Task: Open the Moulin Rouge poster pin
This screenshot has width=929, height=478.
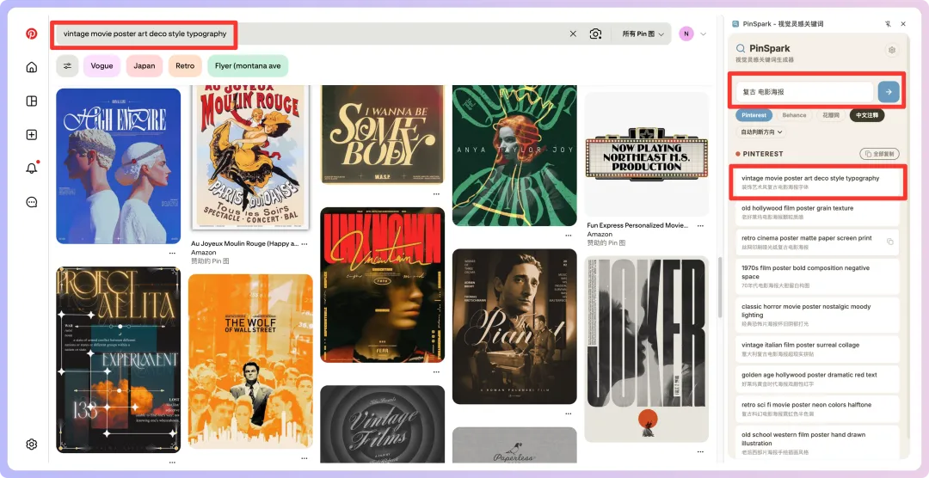Action: (250, 157)
